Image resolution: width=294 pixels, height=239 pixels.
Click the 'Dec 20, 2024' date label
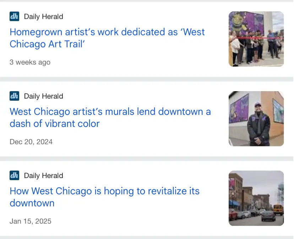(x=31, y=142)
